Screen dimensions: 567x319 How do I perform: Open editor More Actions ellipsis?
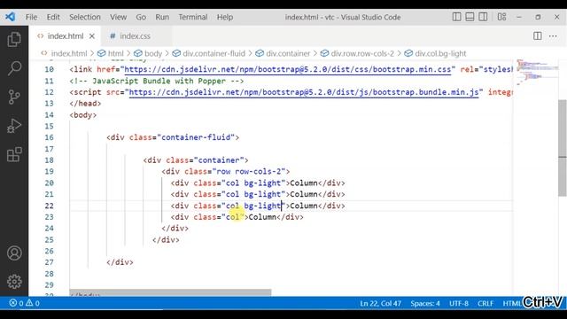(553, 35)
